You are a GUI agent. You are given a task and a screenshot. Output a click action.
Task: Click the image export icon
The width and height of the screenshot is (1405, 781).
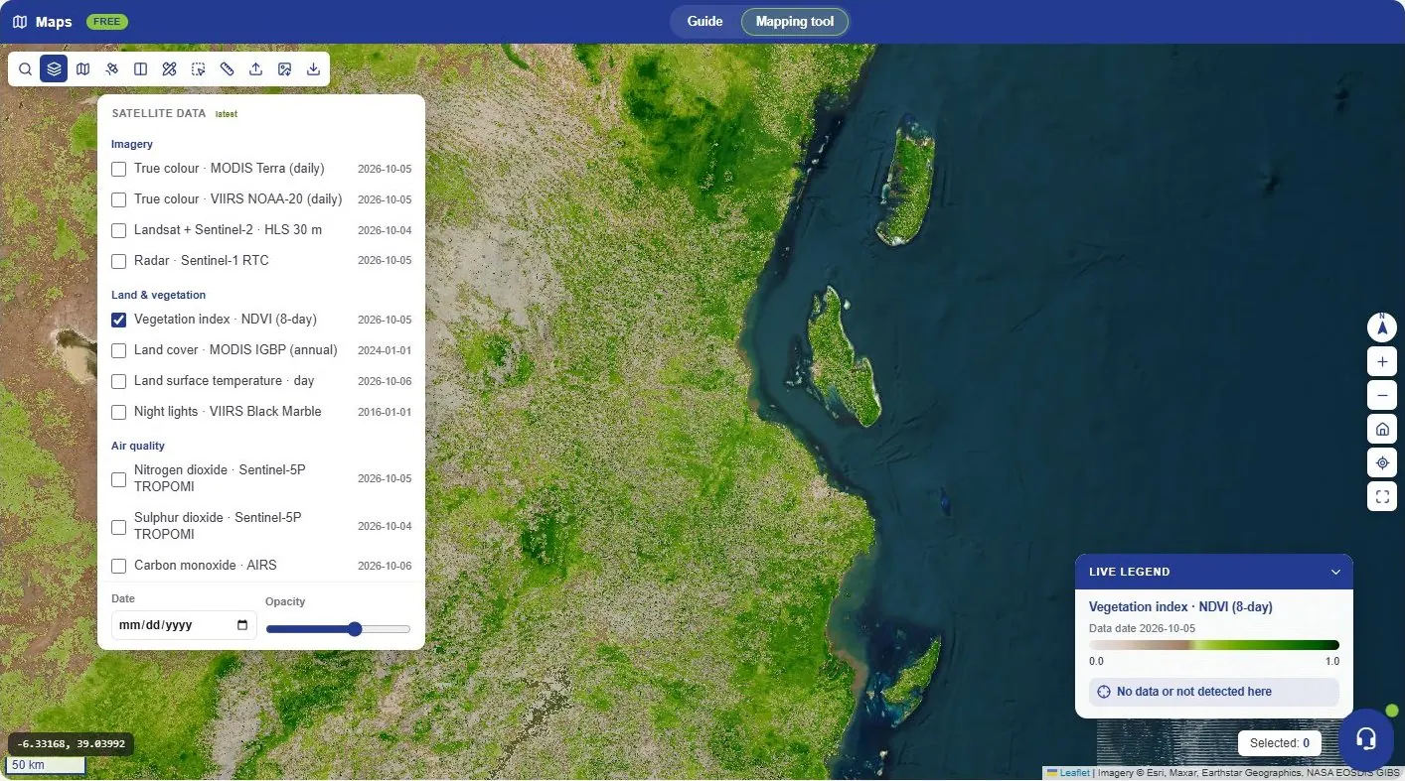(x=284, y=69)
